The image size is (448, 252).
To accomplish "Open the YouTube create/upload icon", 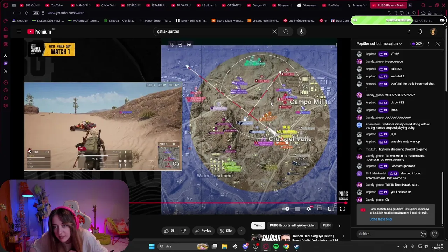I will coord(409,31).
